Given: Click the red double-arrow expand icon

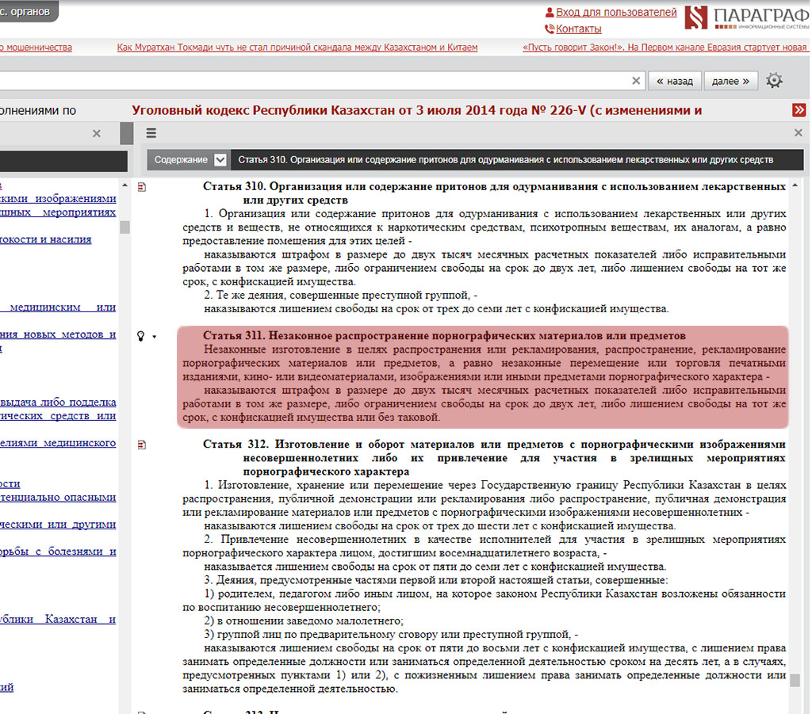Looking at the screenshot, I should 799,110.
